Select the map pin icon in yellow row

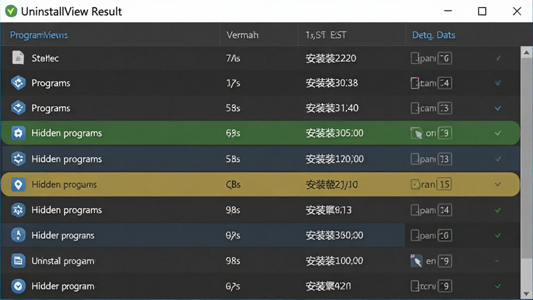coord(18,184)
